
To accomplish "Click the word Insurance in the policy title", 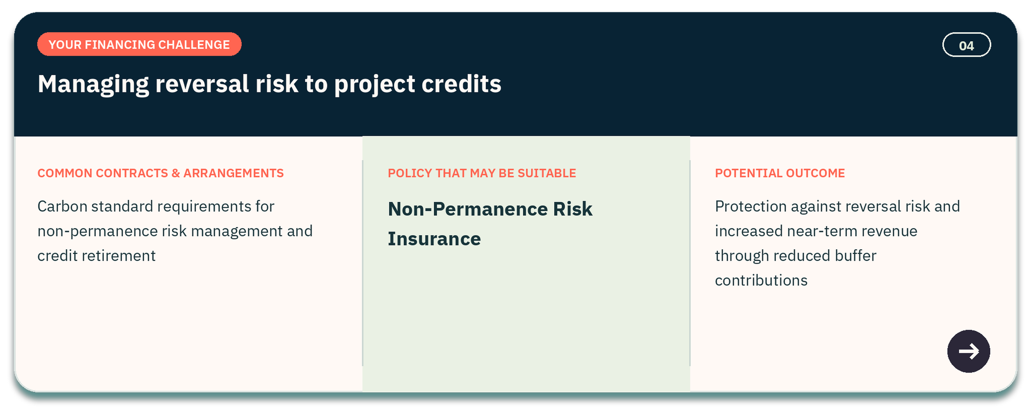I will pos(434,239).
